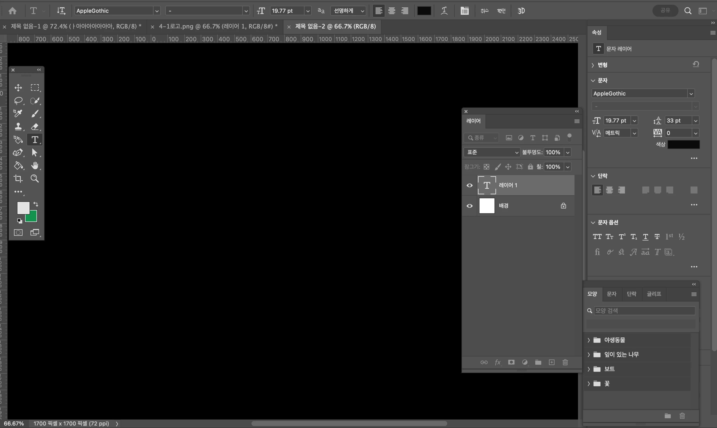717x428 pixels.
Task: Click add layer style fx icon
Action: click(497, 362)
